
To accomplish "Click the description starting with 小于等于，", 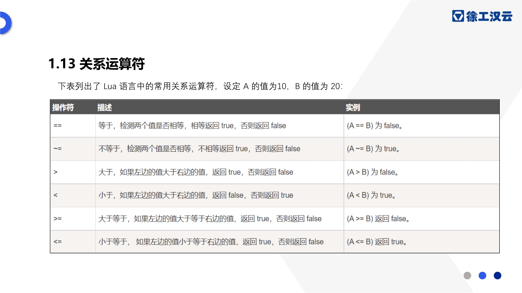I will [211, 242].
